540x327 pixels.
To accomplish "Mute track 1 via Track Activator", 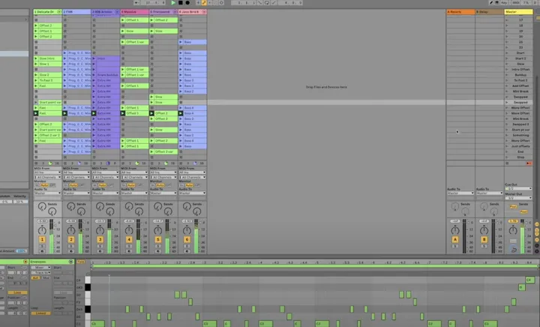I will [x=43, y=239].
